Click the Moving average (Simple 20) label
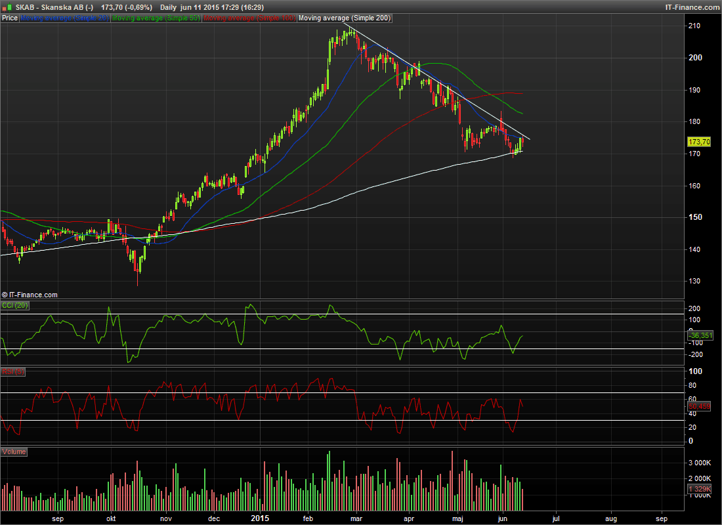 pos(64,18)
